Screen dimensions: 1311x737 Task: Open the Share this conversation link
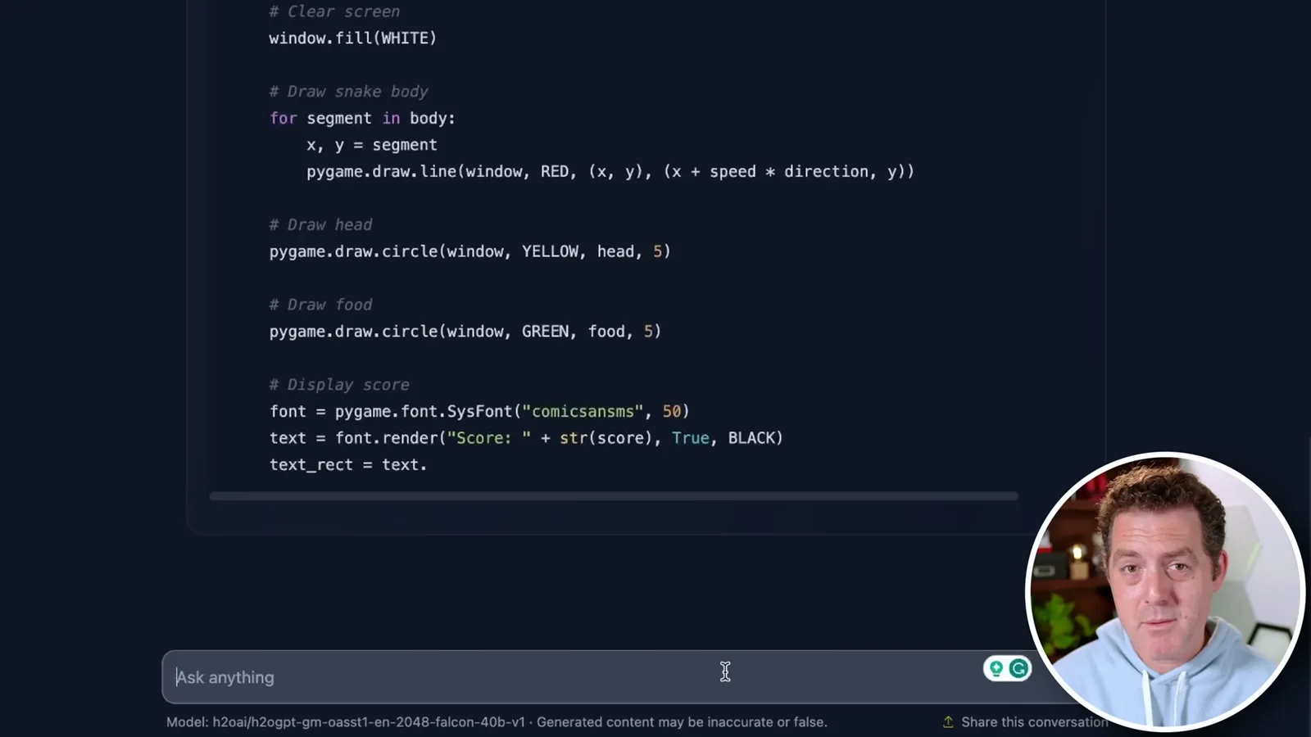(1026, 722)
